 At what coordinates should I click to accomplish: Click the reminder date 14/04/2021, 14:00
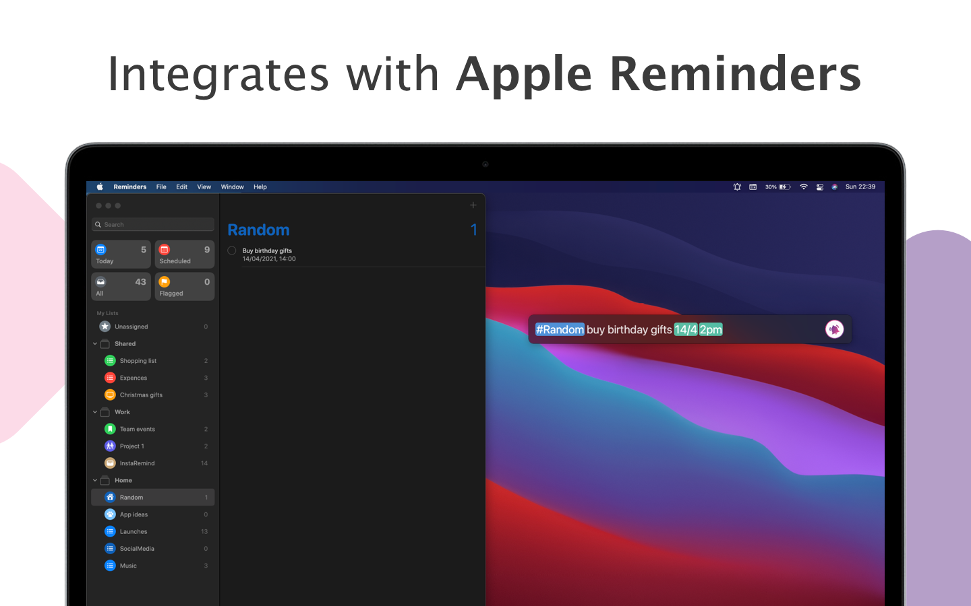[x=269, y=259]
